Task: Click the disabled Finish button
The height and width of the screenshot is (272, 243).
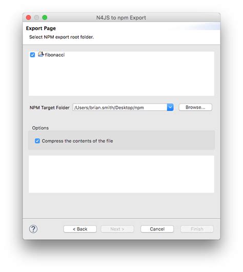Action: point(197,229)
